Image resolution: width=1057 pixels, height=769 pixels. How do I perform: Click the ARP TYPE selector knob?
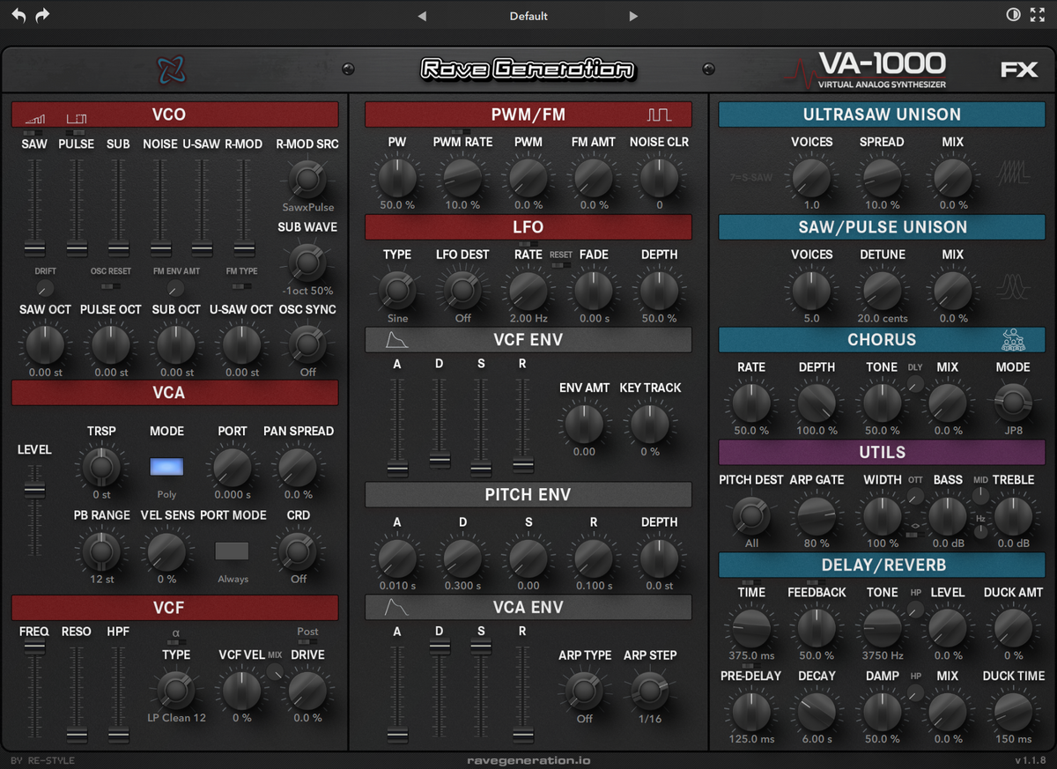(x=584, y=690)
